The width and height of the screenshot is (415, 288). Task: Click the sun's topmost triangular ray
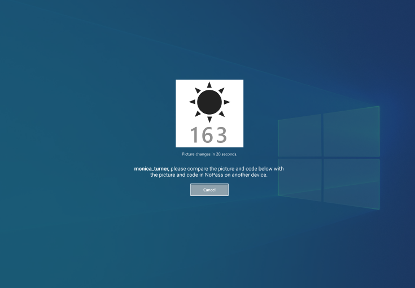click(209, 85)
